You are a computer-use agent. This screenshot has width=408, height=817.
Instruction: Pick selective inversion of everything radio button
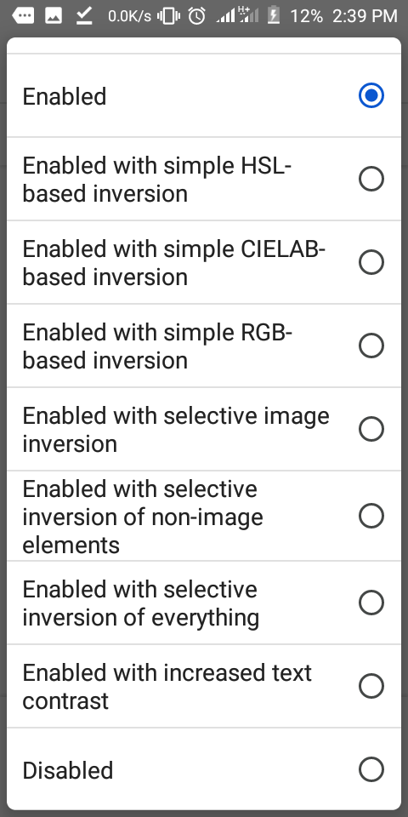(x=371, y=603)
